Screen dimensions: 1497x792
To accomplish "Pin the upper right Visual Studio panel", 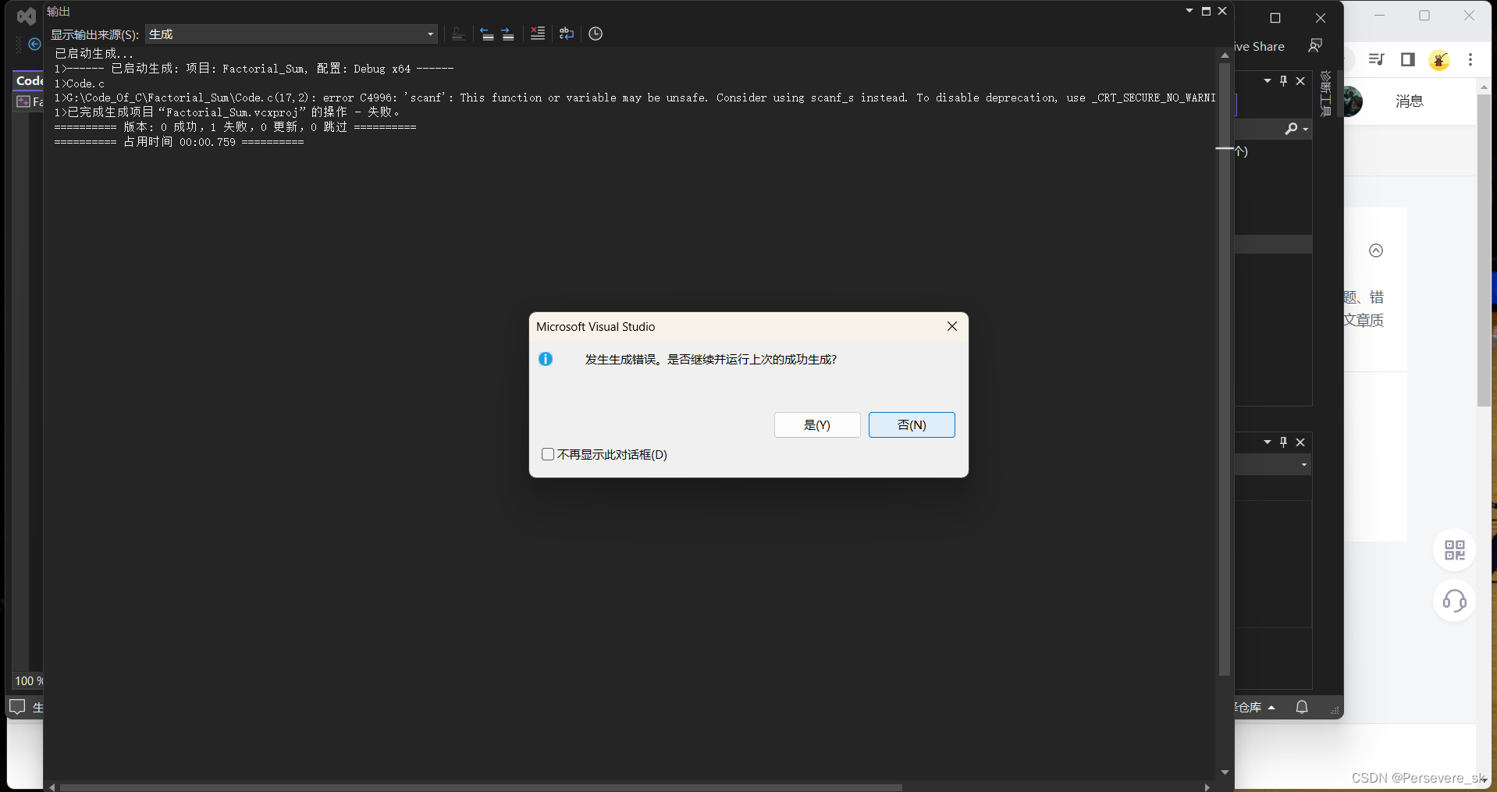I will [1284, 81].
